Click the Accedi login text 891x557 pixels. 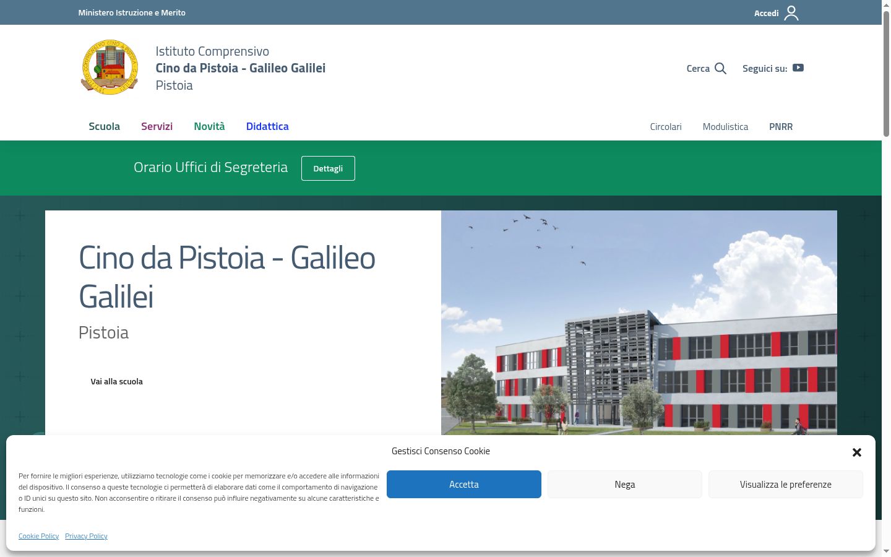click(x=766, y=13)
